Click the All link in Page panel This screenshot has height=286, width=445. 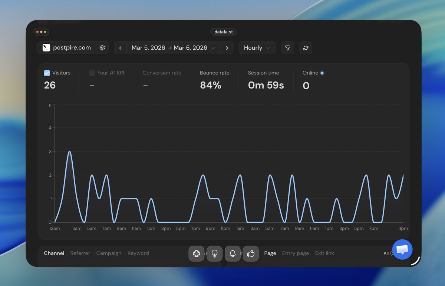point(388,253)
